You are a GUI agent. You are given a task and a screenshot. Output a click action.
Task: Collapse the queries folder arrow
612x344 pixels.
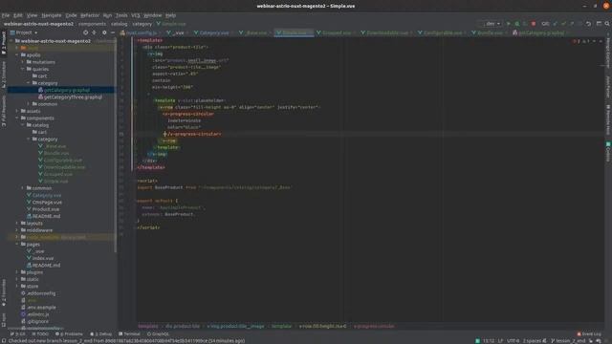23,69
